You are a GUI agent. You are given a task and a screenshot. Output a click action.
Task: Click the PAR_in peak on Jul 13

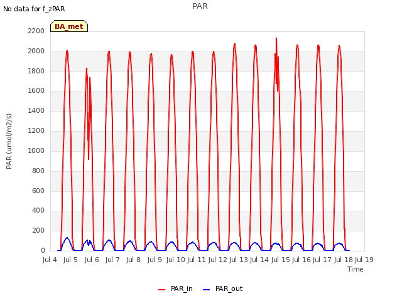coord(234,45)
